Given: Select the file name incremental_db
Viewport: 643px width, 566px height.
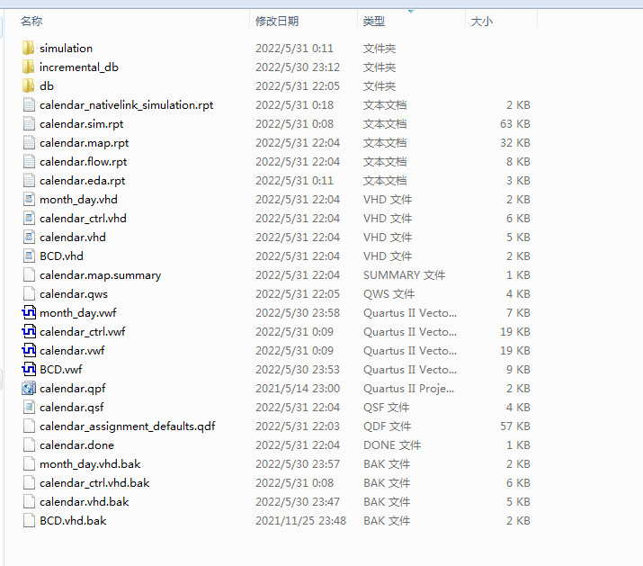Looking at the screenshot, I should [x=79, y=67].
